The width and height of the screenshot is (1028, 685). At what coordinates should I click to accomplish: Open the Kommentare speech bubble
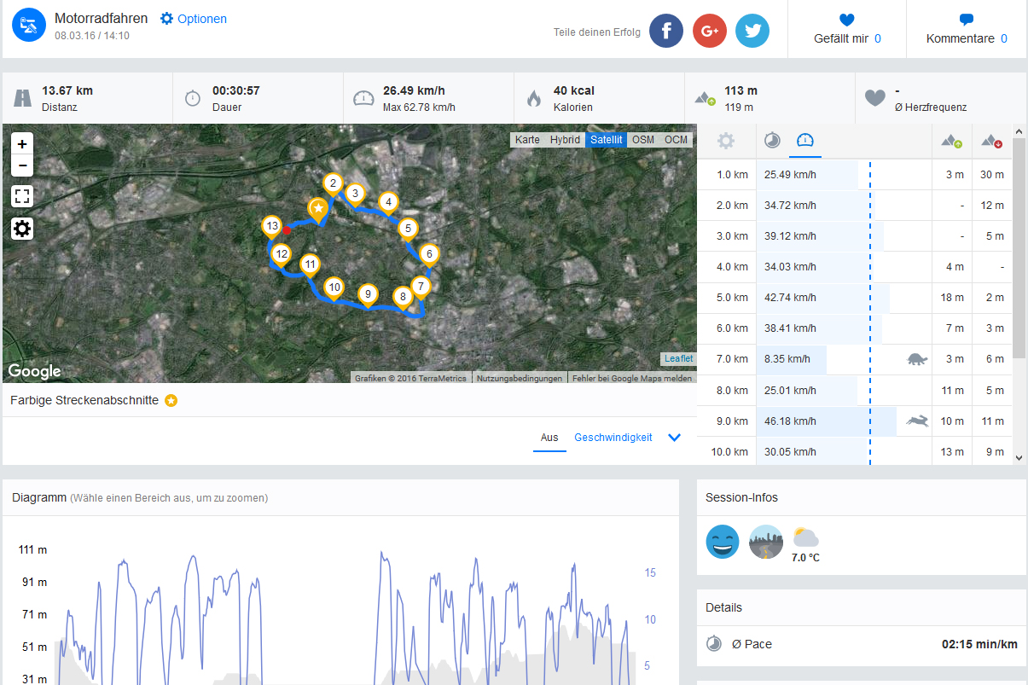pyautogui.click(x=966, y=20)
